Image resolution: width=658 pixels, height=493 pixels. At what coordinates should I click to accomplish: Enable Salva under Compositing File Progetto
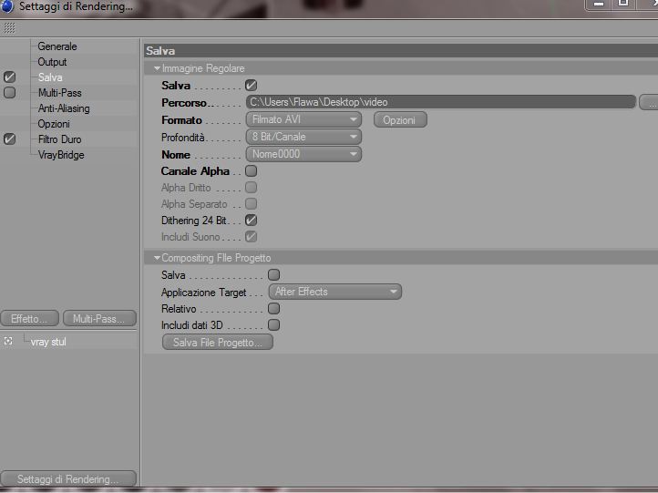(x=273, y=275)
